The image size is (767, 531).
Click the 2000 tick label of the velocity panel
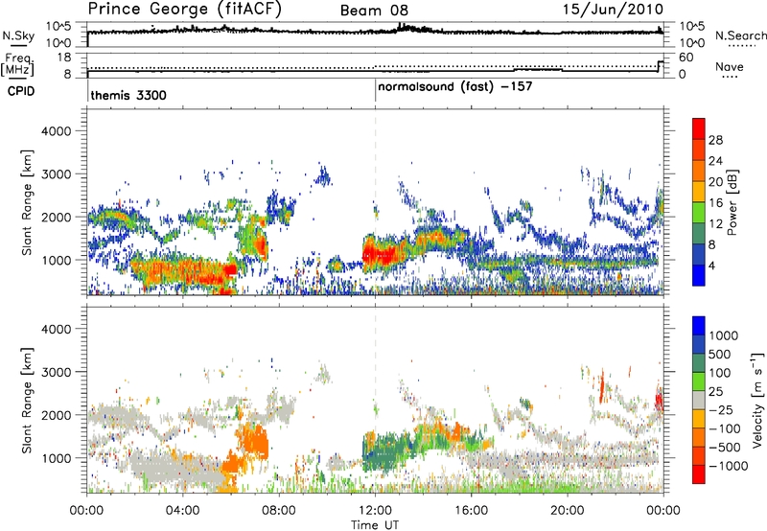(57, 415)
